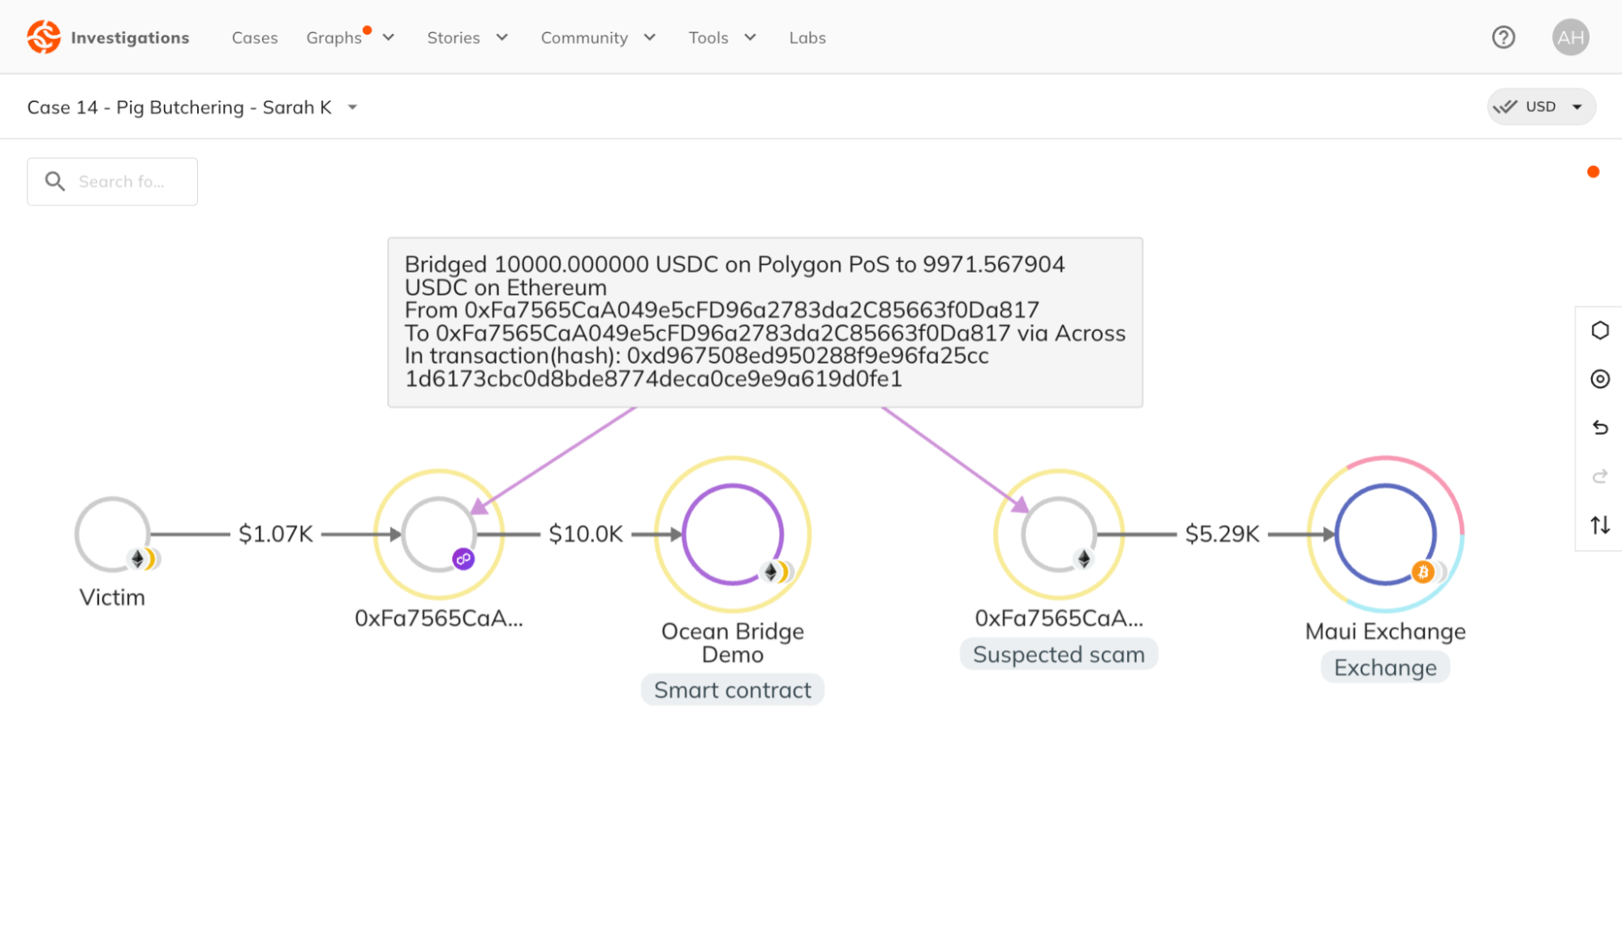1622x935 pixels.
Task: Click the up-down sort arrows icon
Action: coord(1599,525)
